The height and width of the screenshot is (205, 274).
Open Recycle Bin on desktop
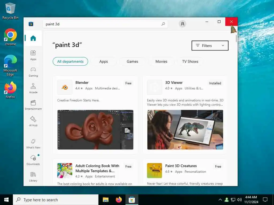[10, 11]
